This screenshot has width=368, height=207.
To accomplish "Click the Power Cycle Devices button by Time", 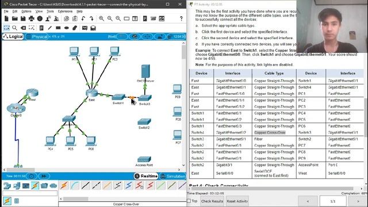I will (x=32, y=176).
